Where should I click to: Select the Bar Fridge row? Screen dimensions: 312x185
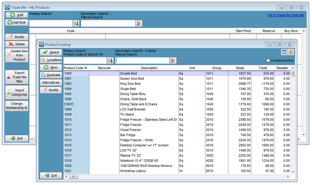177,135
